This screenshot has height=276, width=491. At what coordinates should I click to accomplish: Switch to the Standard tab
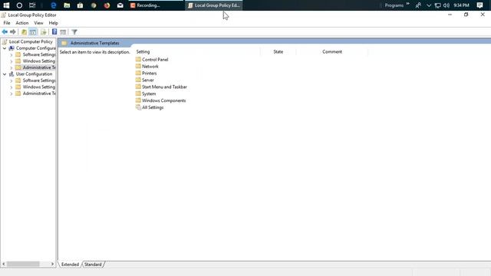tap(93, 264)
